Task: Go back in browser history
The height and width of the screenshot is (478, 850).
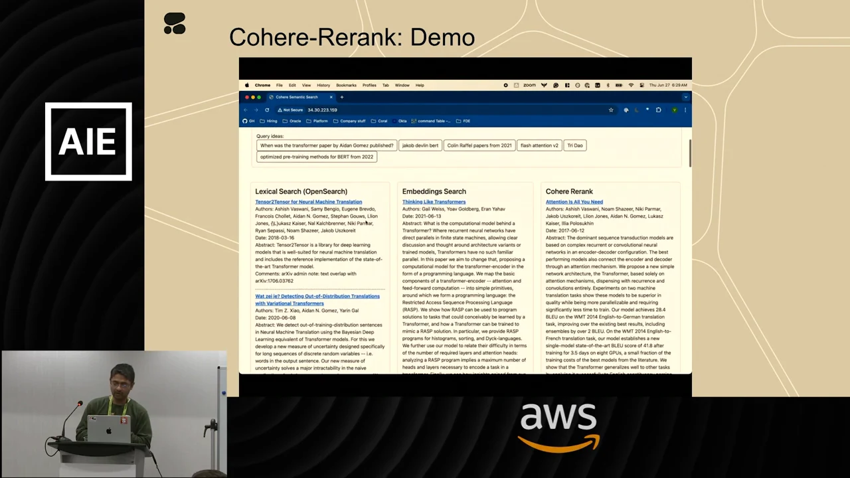Action: (246, 110)
